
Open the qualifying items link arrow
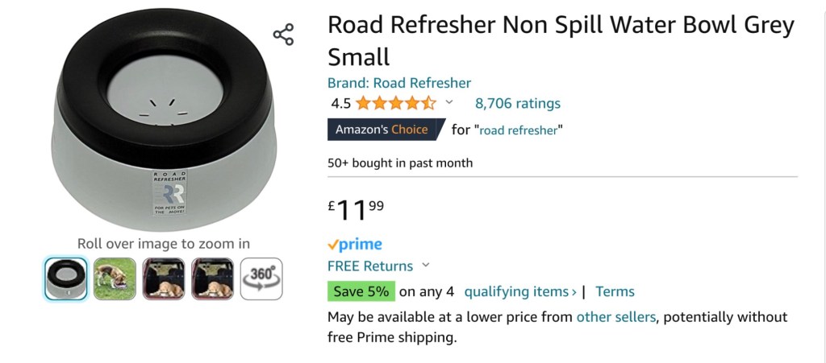pos(574,292)
